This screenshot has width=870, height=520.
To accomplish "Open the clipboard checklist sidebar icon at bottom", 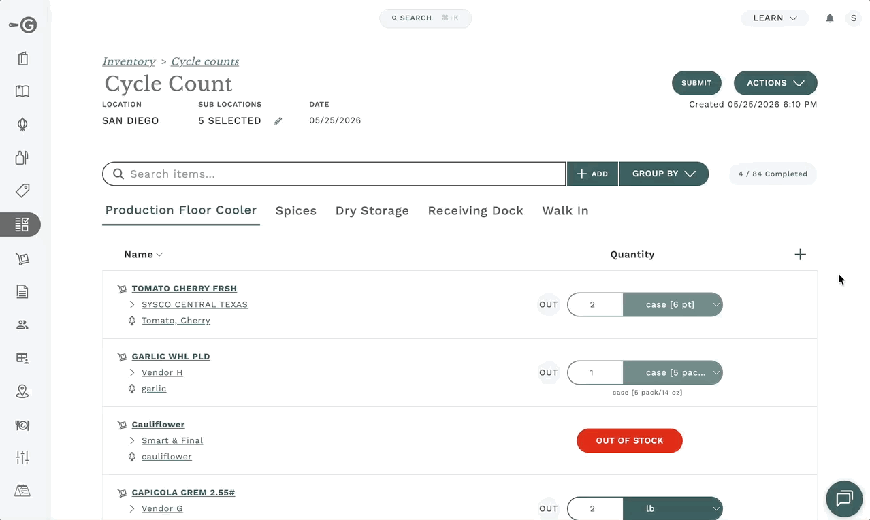I will tap(22, 491).
